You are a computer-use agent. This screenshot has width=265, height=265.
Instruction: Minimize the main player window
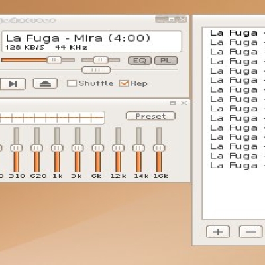(160, 19)
